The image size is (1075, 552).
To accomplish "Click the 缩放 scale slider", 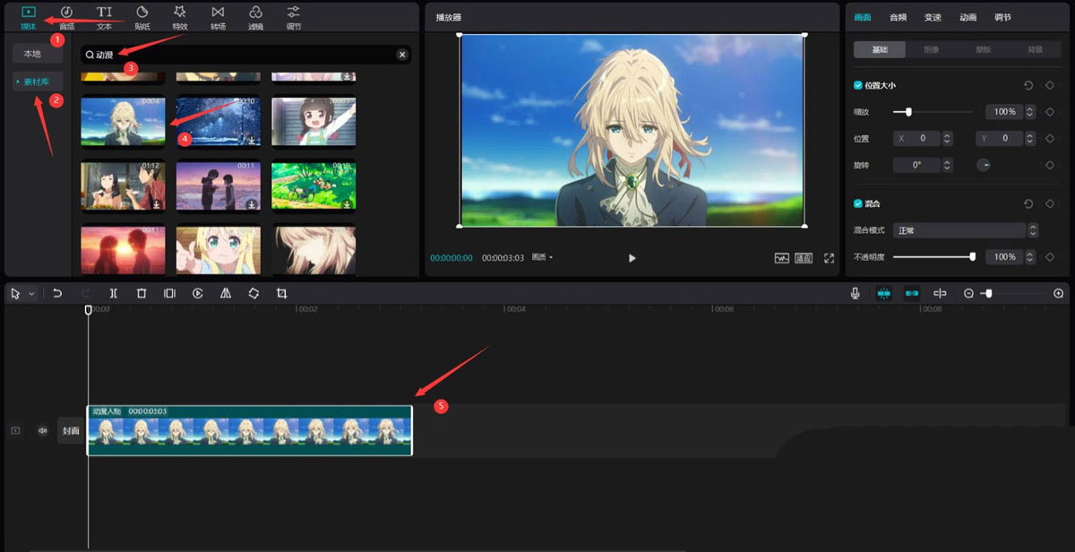I will point(933,112).
